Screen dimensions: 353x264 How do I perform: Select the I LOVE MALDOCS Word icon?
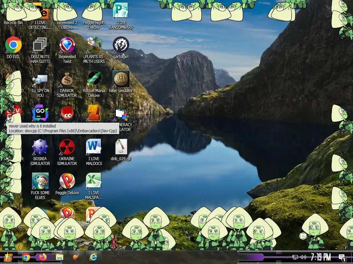(94, 152)
